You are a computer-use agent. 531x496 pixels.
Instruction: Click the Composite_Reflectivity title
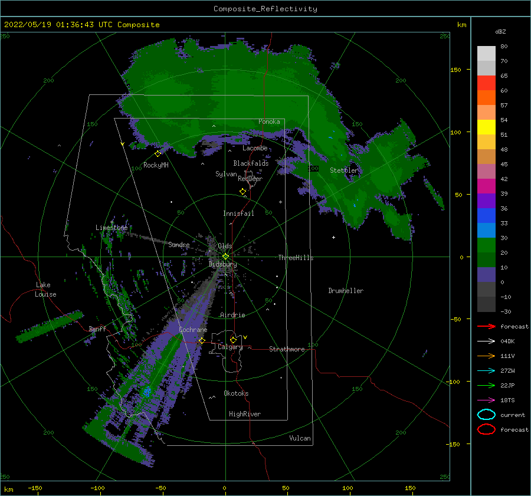point(265,9)
